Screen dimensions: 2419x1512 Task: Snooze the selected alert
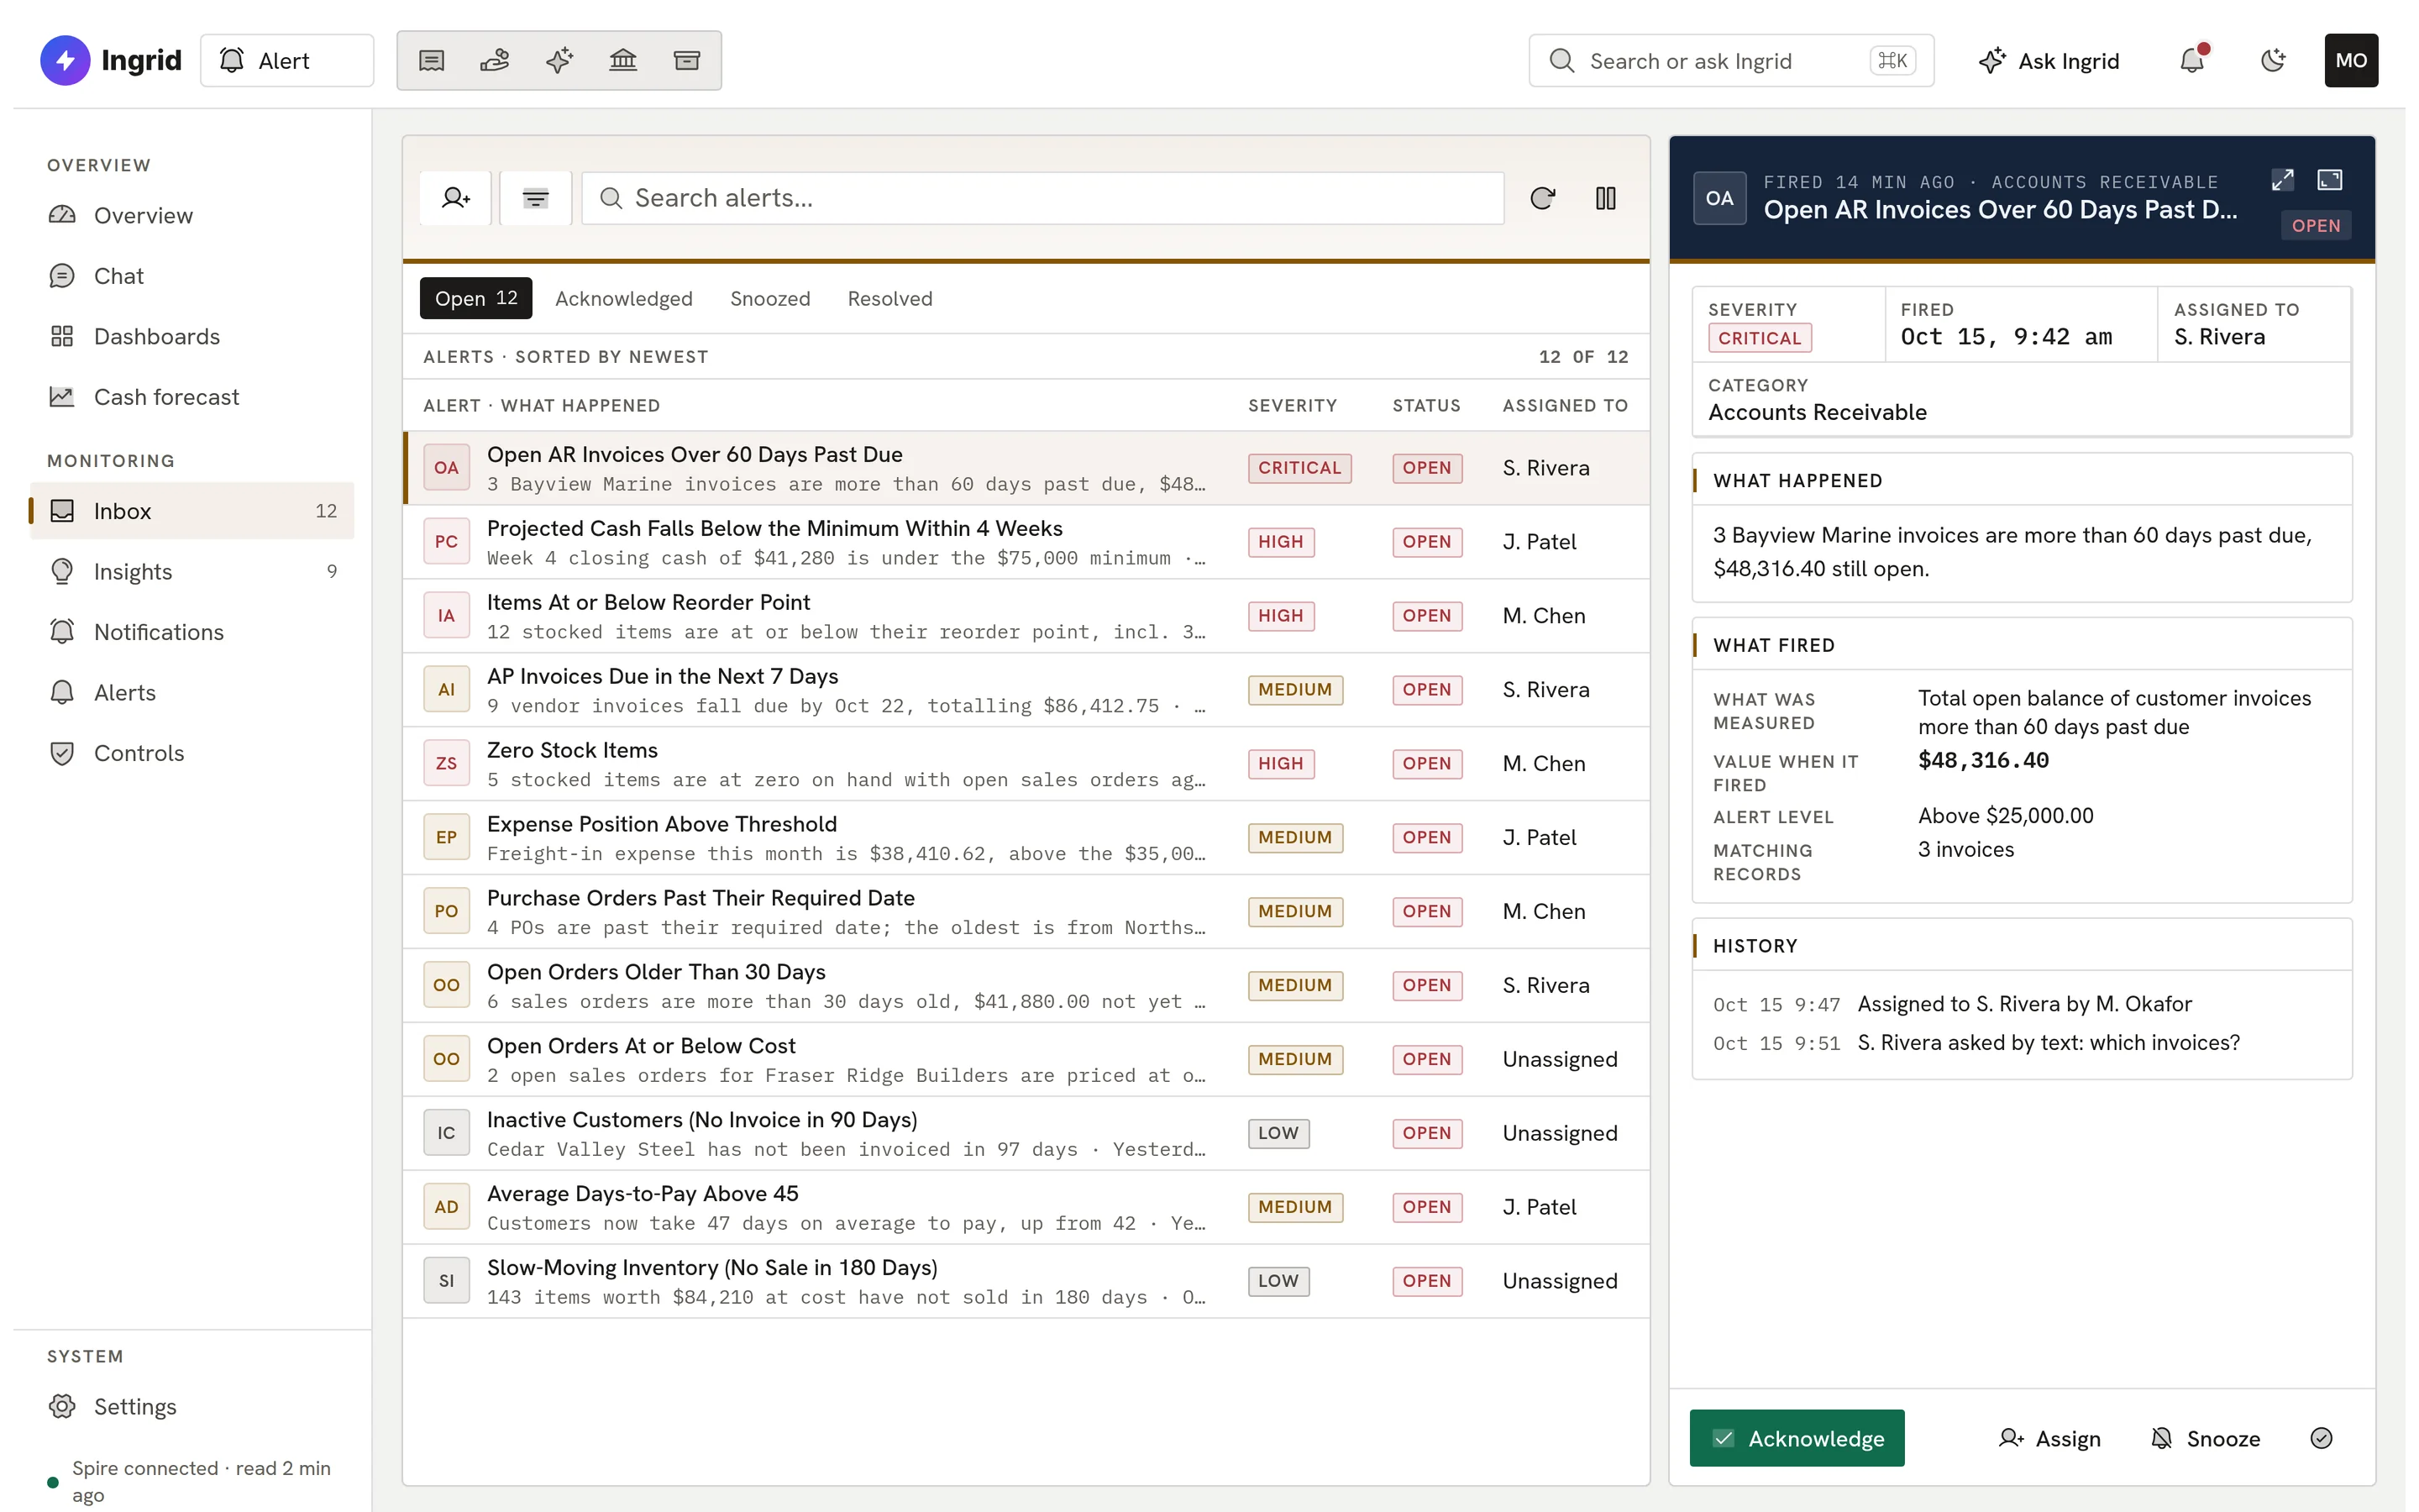point(2205,1438)
